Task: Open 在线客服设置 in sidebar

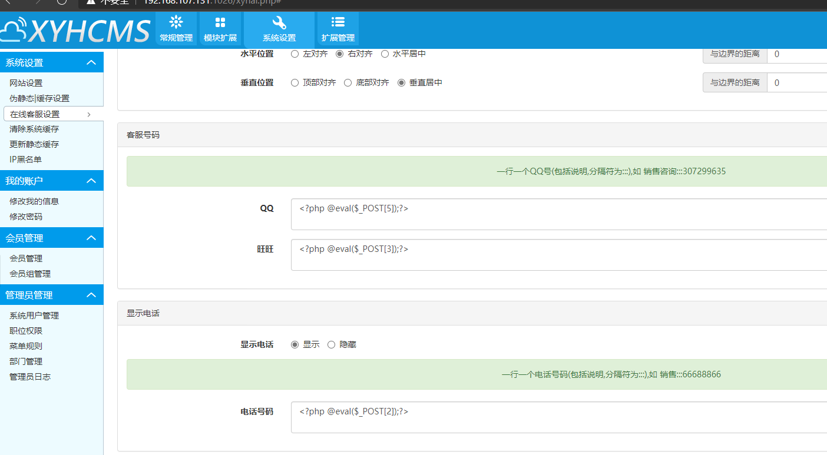Action: (x=35, y=114)
